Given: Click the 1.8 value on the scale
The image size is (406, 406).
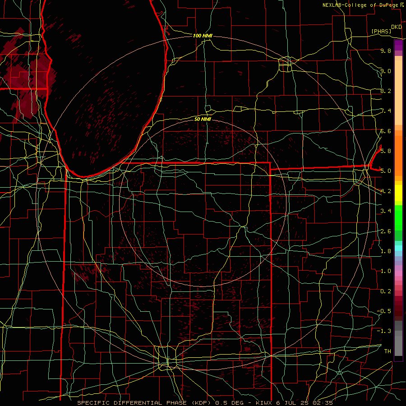Looking at the screenshot, I should 386,251.
